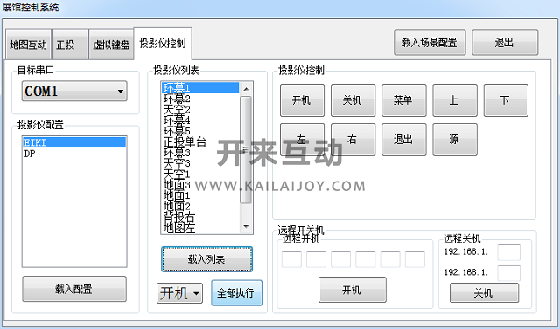Click the 右 direction button
The height and width of the screenshot is (329, 560).
click(353, 140)
